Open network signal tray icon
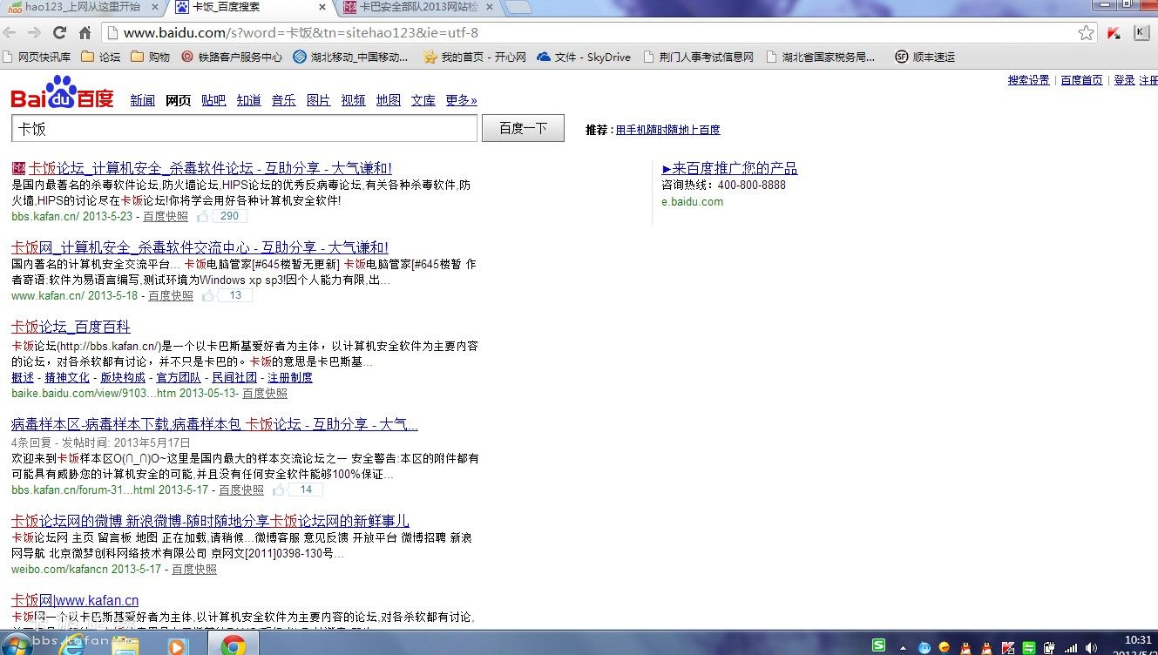 (x=1069, y=647)
